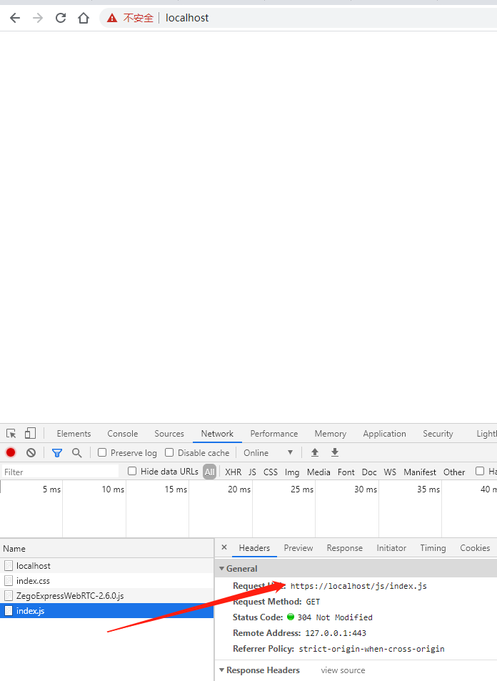This screenshot has height=681, width=497.
Task: Open the Online throttling dropdown
Action: coord(268,453)
